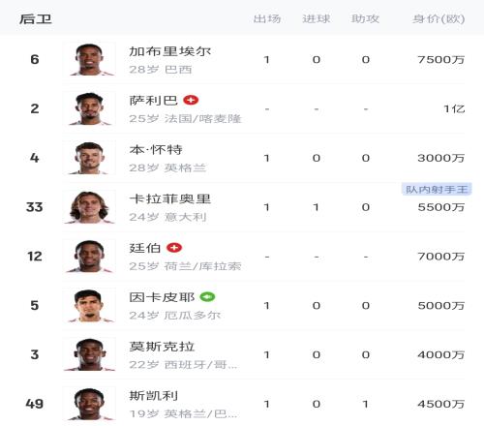Click the 后卫 section heading
This screenshot has width=484, height=426.
coord(36,19)
